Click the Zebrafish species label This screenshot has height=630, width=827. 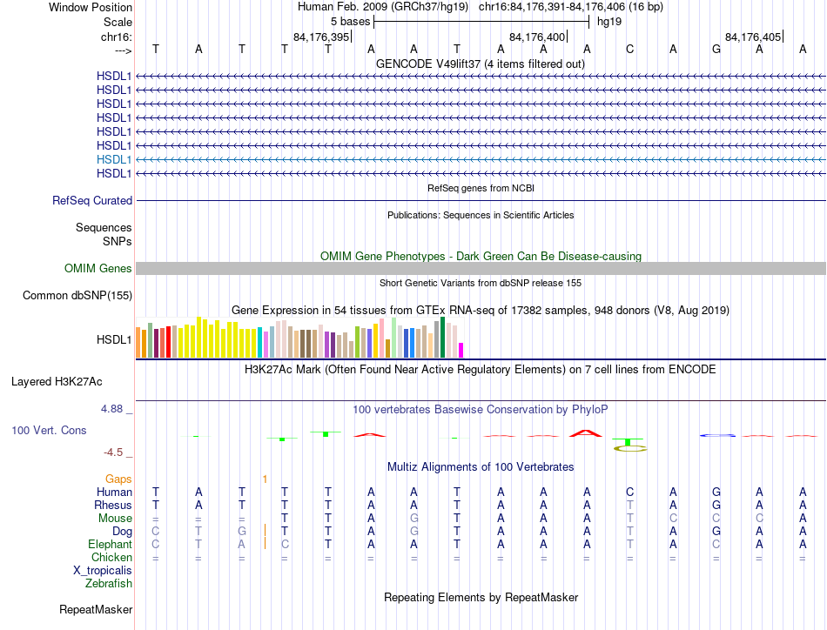pyautogui.click(x=108, y=584)
